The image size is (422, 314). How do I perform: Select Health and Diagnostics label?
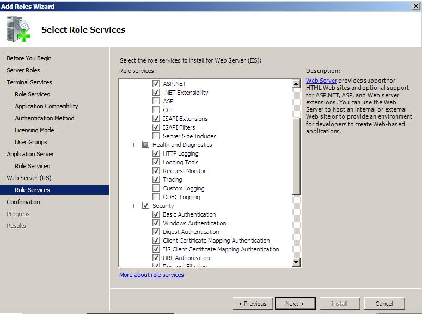point(182,145)
